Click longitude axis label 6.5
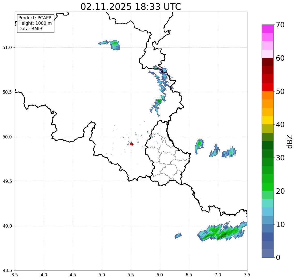296x280 pixels. (189, 275)
